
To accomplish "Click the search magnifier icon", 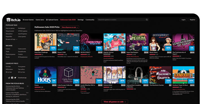I will pyautogui.click(x=147, y=20).
